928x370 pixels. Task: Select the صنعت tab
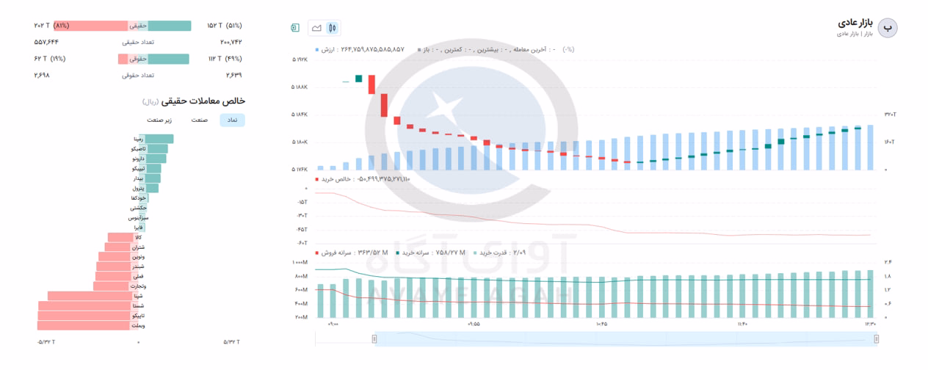click(x=200, y=120)
